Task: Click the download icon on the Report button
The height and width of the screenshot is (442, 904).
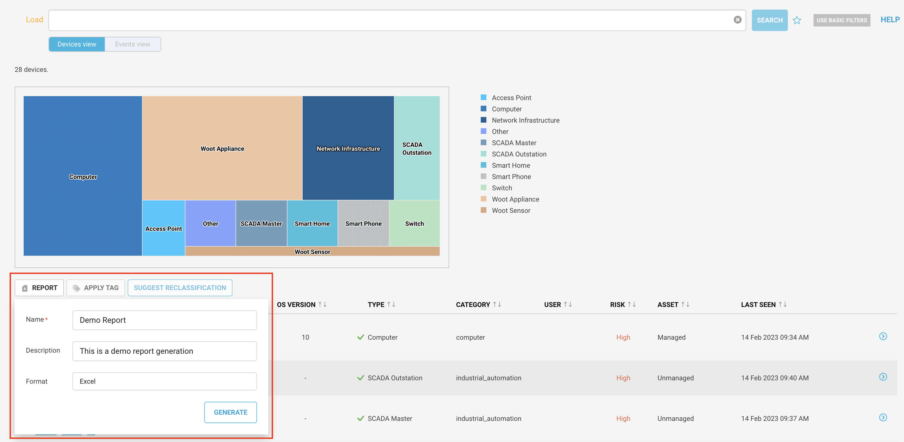Action: tap(25, 288)
